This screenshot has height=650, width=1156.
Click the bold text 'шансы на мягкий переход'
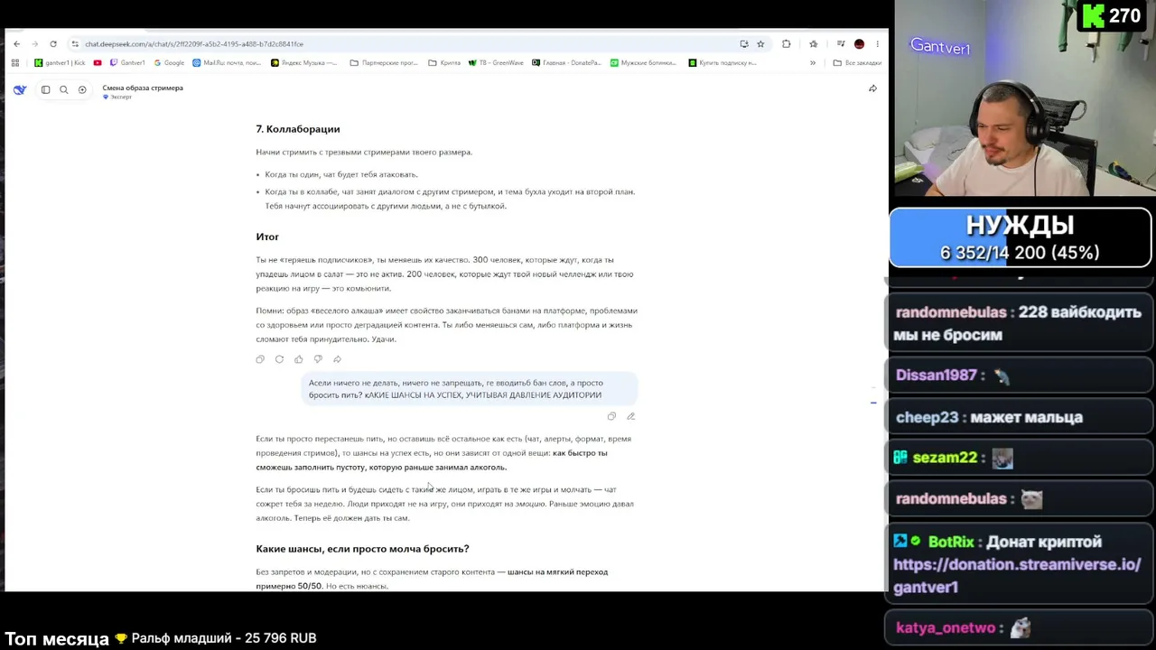(557, 571)
